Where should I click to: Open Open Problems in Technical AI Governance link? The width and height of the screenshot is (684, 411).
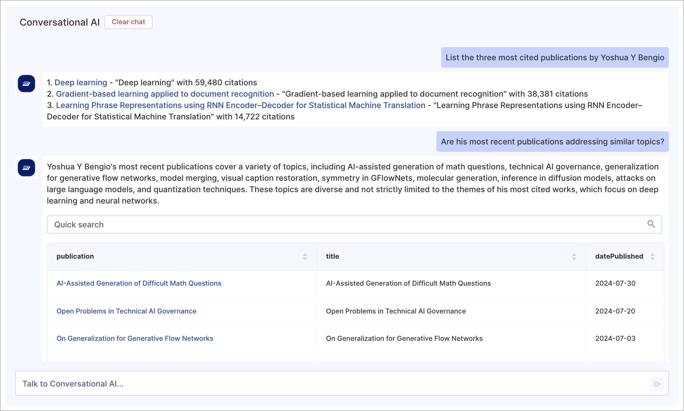[x=126, y=311]
